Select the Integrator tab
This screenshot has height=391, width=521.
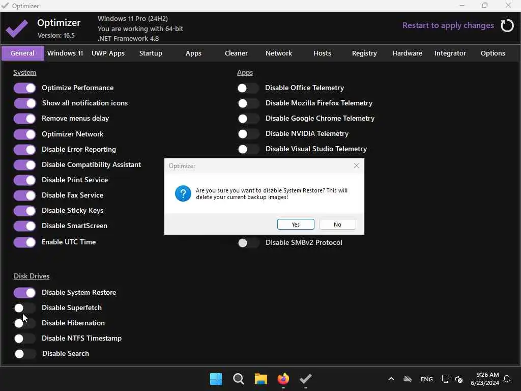click(x=450, y=53)
